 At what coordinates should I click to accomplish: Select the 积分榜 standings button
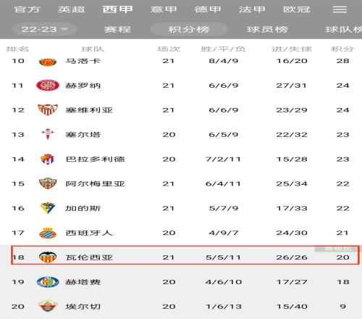click(x=189, y=30)
